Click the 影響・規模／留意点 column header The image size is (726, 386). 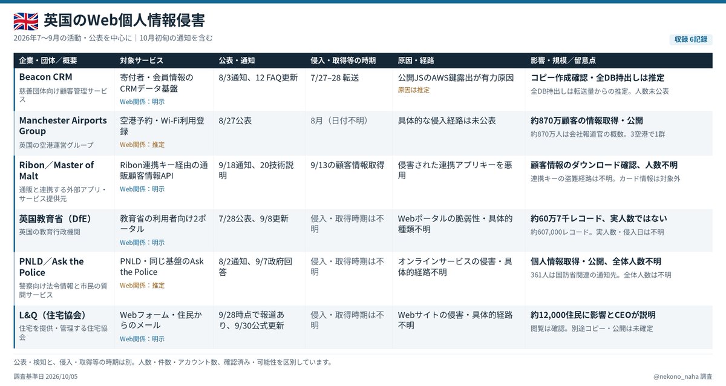(x=563, y=61)
